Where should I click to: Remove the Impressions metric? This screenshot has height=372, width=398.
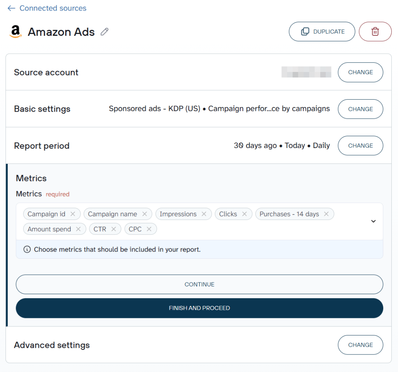pyautogui.click(x=204, y=214)
